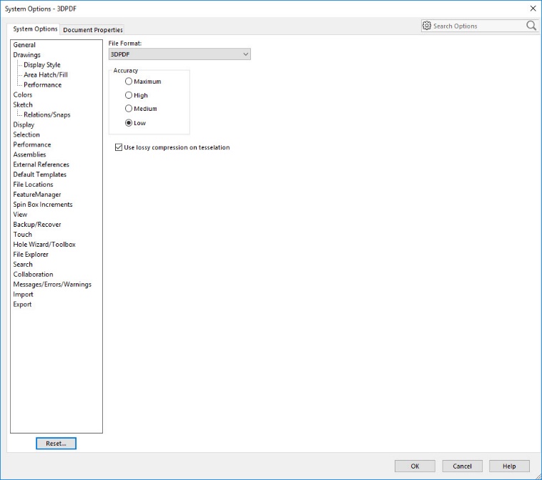Open the File Format dropdown
The width and height of the screenshot is (542, 480).
click(179, 54)
